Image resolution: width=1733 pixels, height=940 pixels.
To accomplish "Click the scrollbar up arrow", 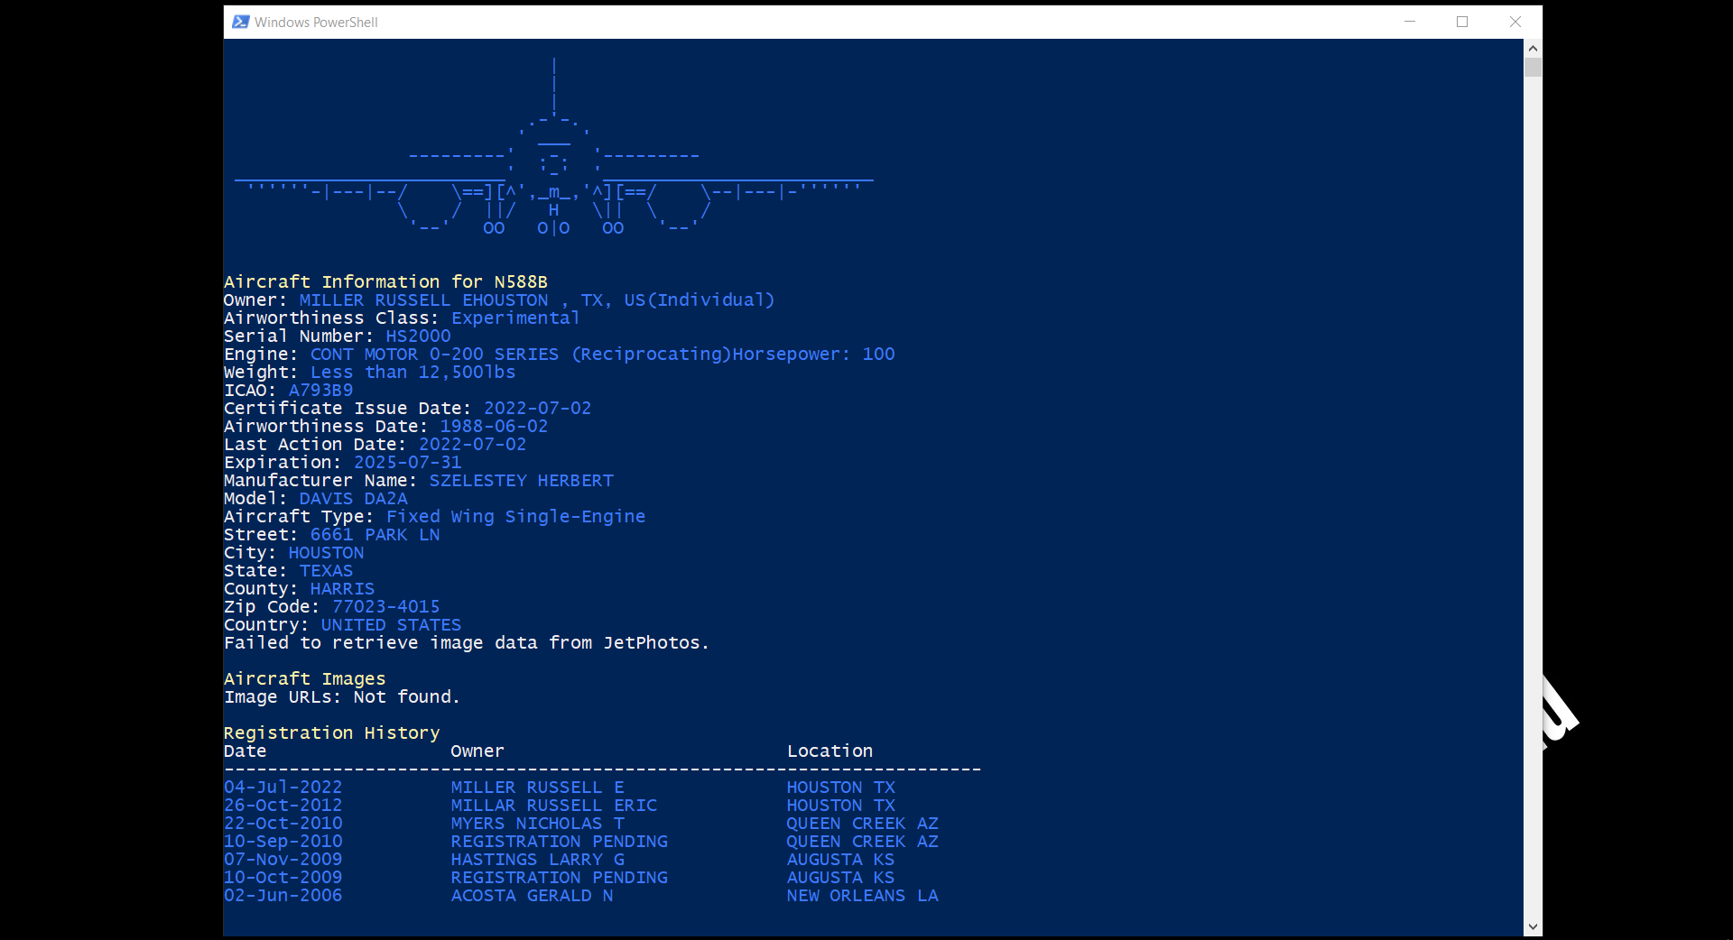I will [1533, 48].
